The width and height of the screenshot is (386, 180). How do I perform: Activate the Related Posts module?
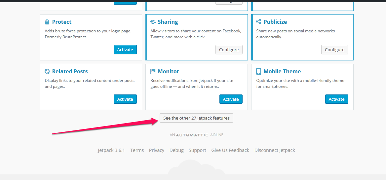point(125,99)
